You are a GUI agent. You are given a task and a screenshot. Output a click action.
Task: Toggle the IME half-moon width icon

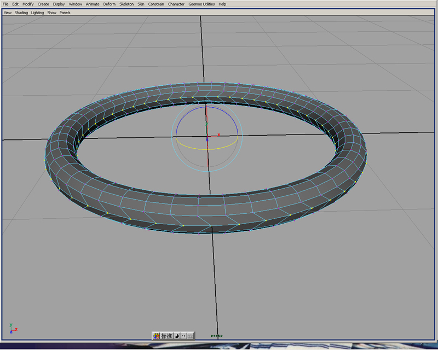point(177,336)
